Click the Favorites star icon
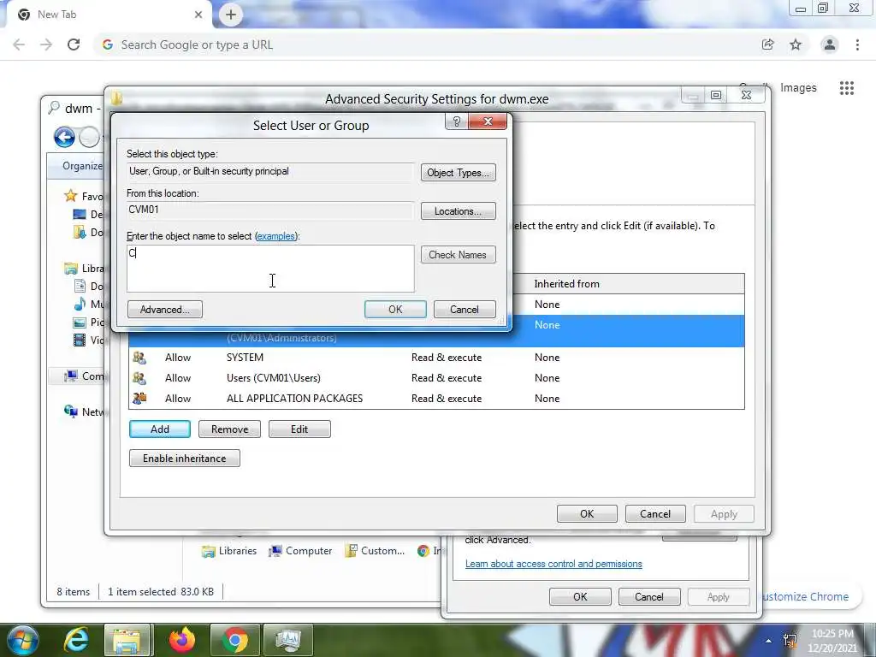This screenshot has height=657, width=876. click(x=70, y=196)
